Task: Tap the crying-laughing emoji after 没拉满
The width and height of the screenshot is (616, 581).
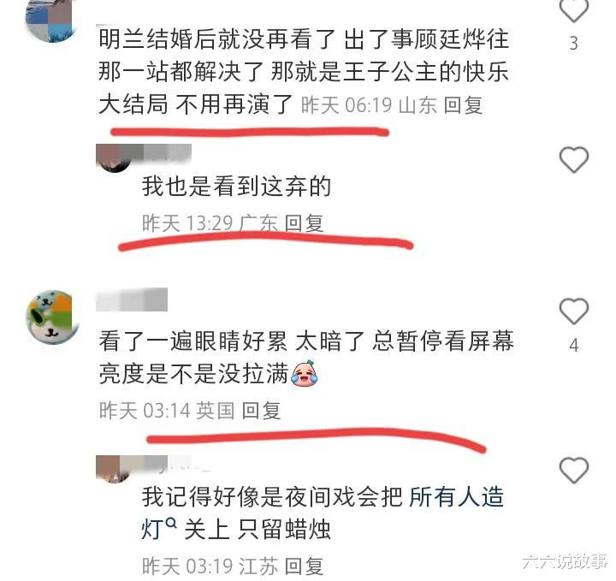Action: pos(305,373)
